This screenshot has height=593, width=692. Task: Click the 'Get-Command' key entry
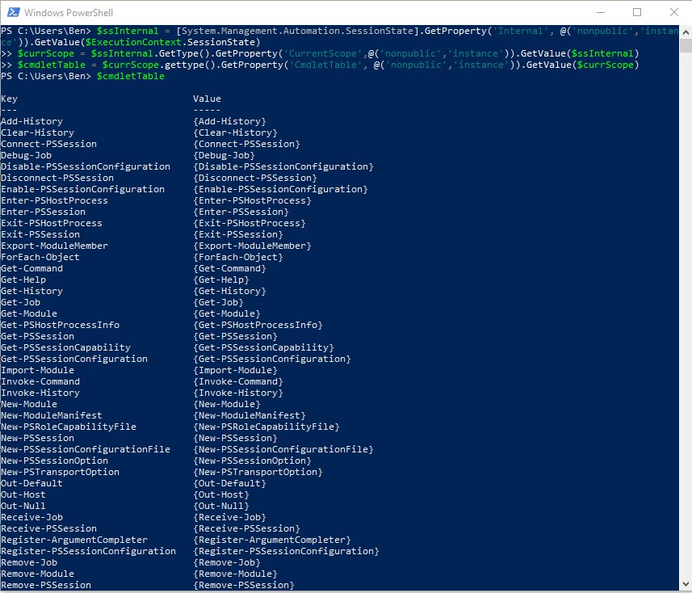tap(31, 268)
